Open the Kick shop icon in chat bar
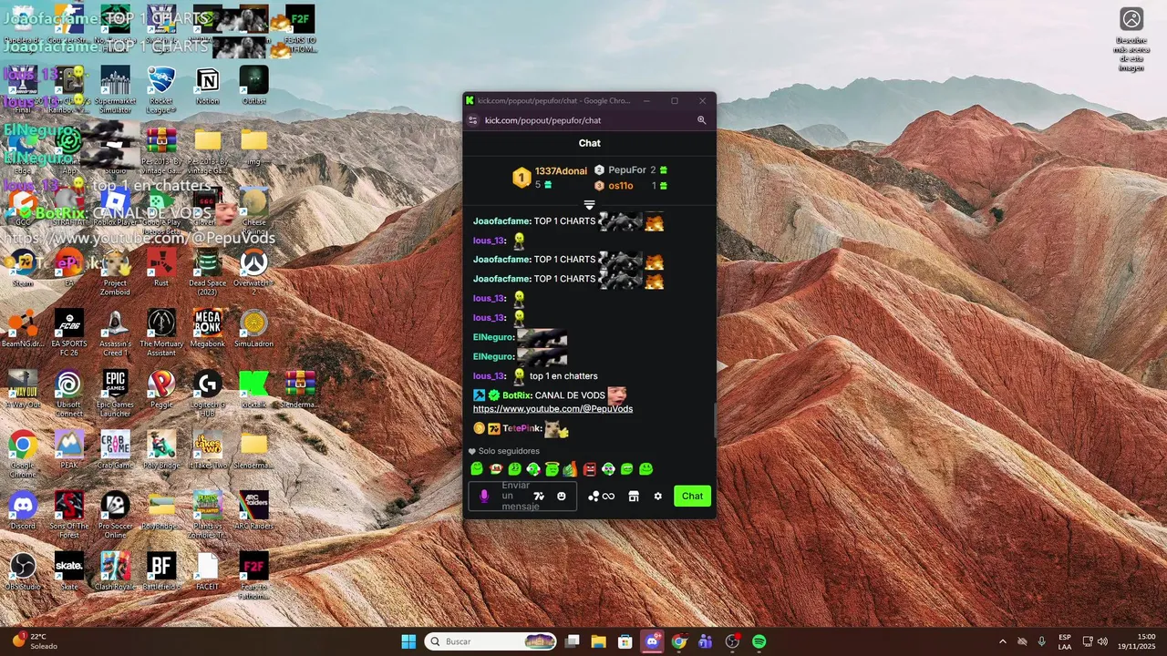The width and height of the screenshot is (1167, 656). [634, 497]
